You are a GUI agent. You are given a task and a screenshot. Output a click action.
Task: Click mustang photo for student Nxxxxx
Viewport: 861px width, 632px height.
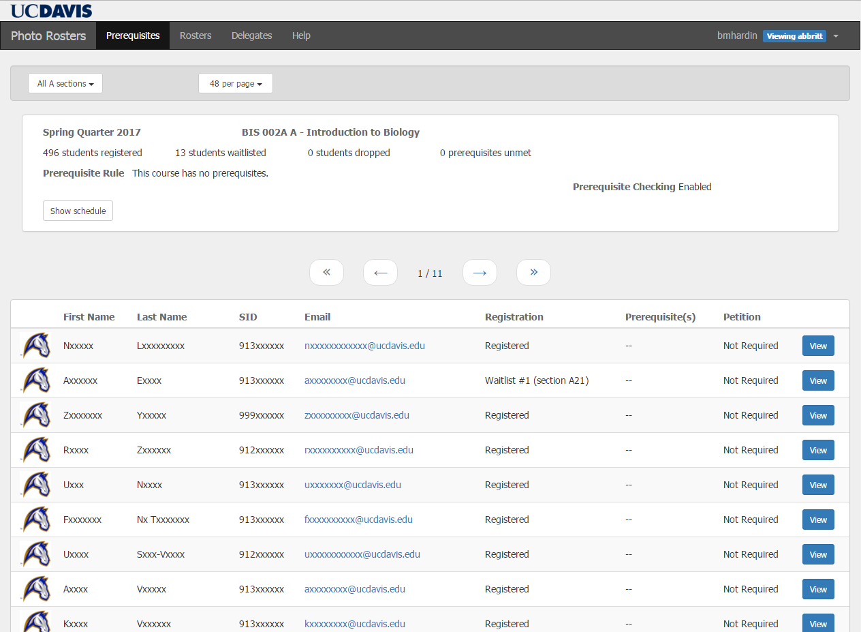pos(36,346)
